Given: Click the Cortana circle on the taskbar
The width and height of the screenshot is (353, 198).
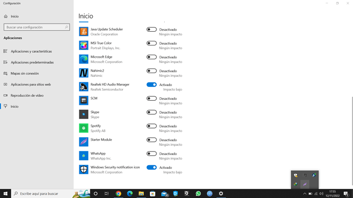Looking at the screenshot, I should click(x=96, y=193).
